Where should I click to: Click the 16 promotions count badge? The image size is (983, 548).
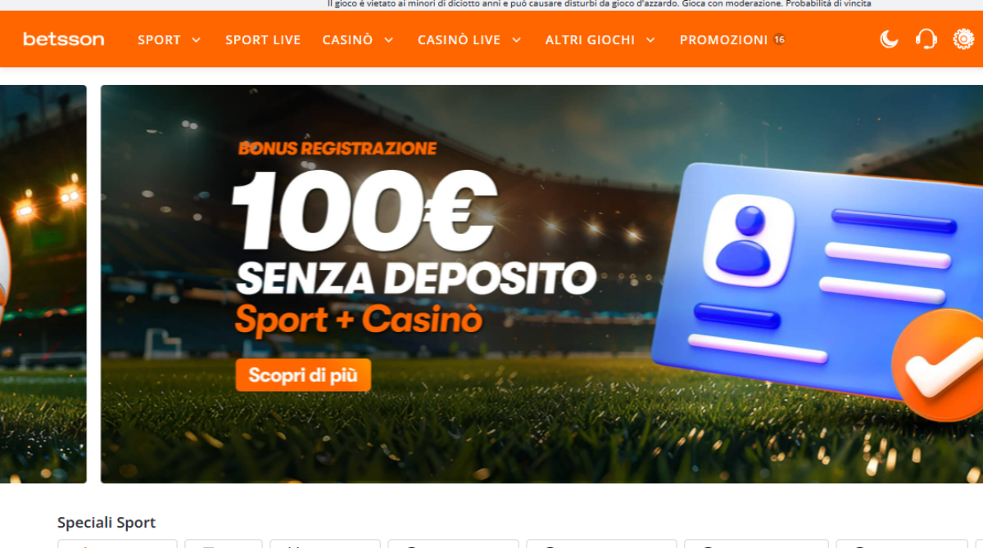(779, 39)
